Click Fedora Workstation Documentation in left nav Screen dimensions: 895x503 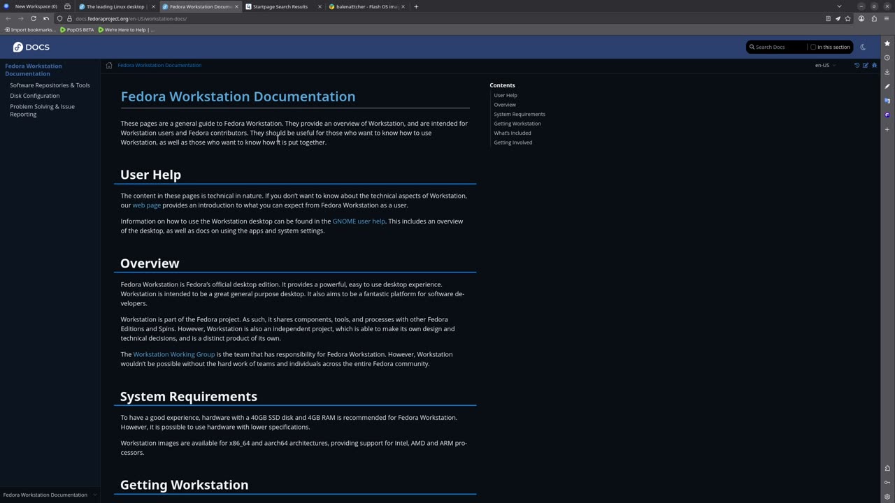tap(34, 70)
